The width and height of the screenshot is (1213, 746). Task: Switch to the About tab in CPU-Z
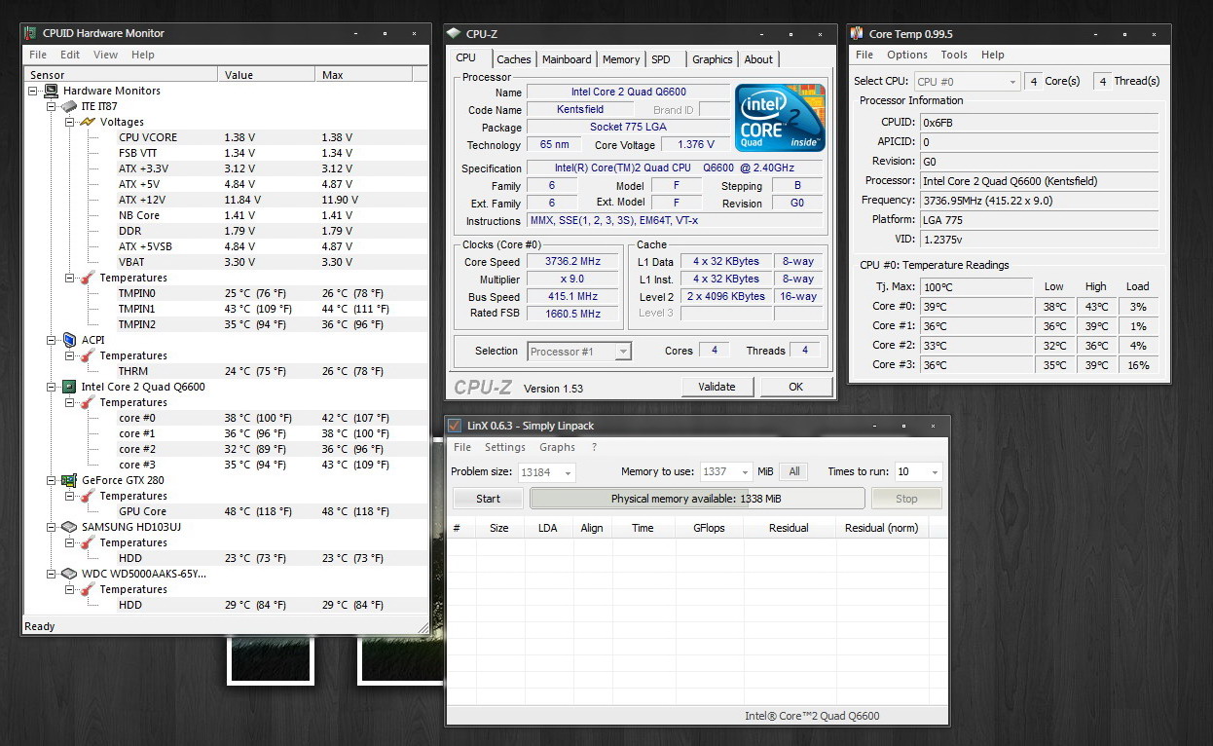tap(758, 59)
